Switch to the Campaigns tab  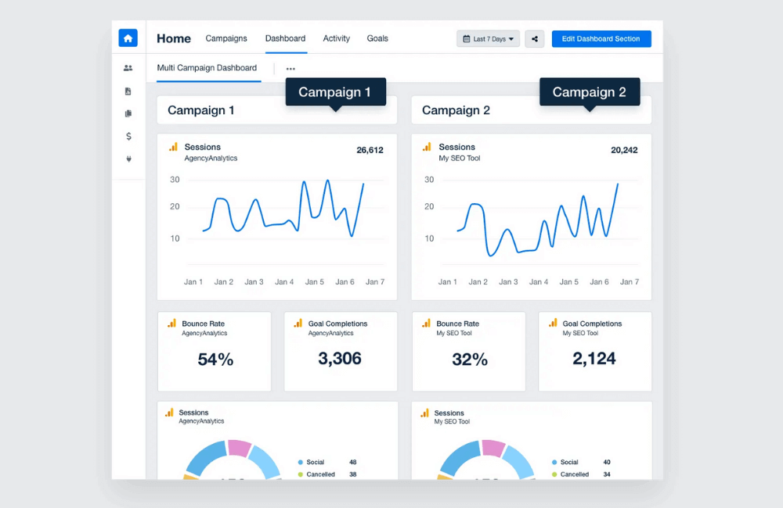point(226,38)
